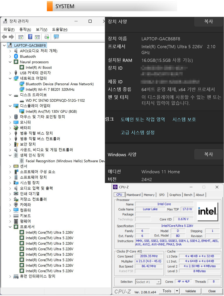Image resolution: width=224 pixels, height=296 pixels.
Task: Collapse the Neural processors node
Action: click(10, 62)
